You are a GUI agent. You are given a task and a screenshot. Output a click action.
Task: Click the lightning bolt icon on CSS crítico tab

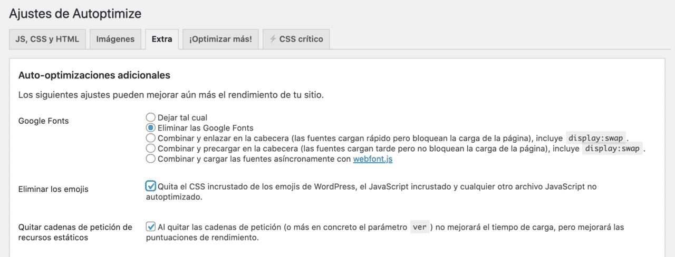pos(273,39)
